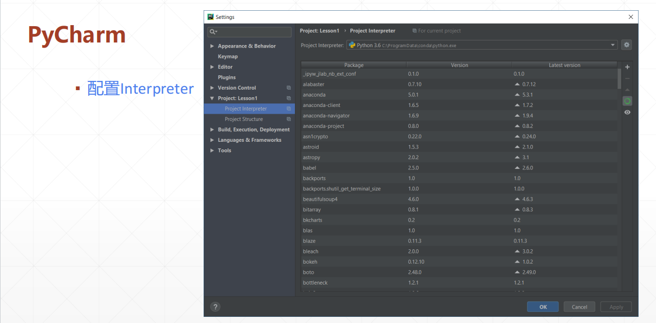
Task: Select the blaze package row
Action: point(459,241)
